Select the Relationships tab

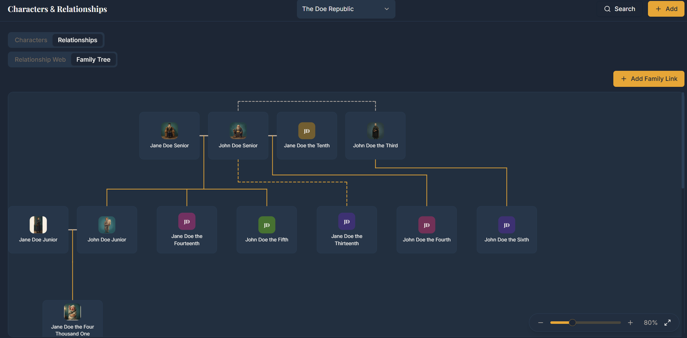pyautogui.click(x=77, y=40)
